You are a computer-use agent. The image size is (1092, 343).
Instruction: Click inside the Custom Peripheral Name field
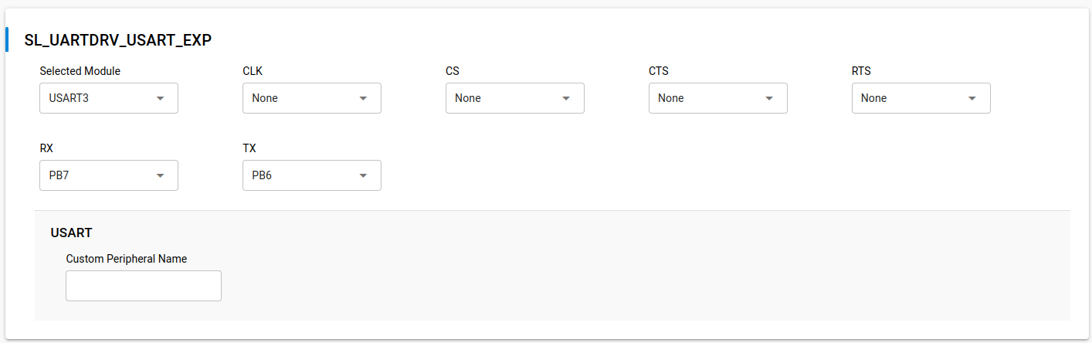[144, 286]
